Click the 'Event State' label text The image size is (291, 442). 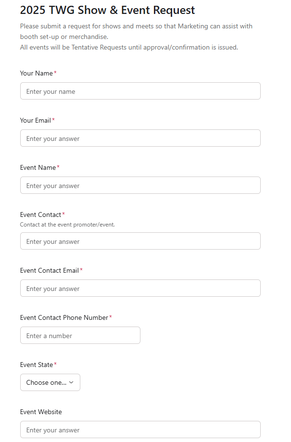click(x=37, y=365)
